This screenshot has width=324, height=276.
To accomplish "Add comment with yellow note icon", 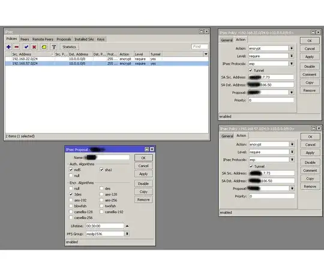I will coord(44,47).
